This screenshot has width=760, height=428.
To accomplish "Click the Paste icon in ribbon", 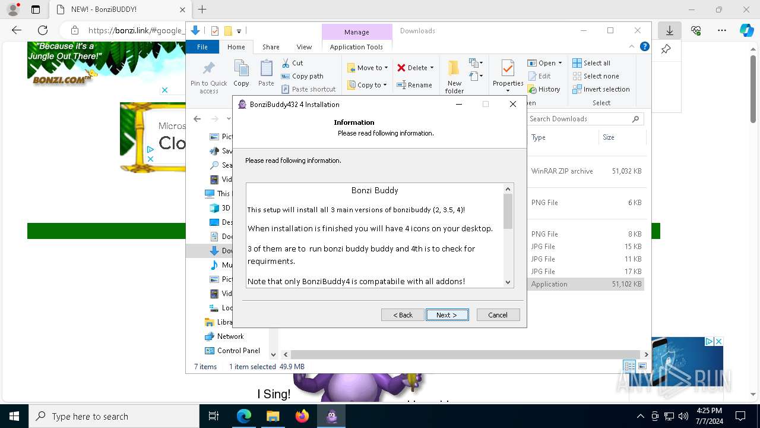I will pyautogui.click(x=266, y=74).
